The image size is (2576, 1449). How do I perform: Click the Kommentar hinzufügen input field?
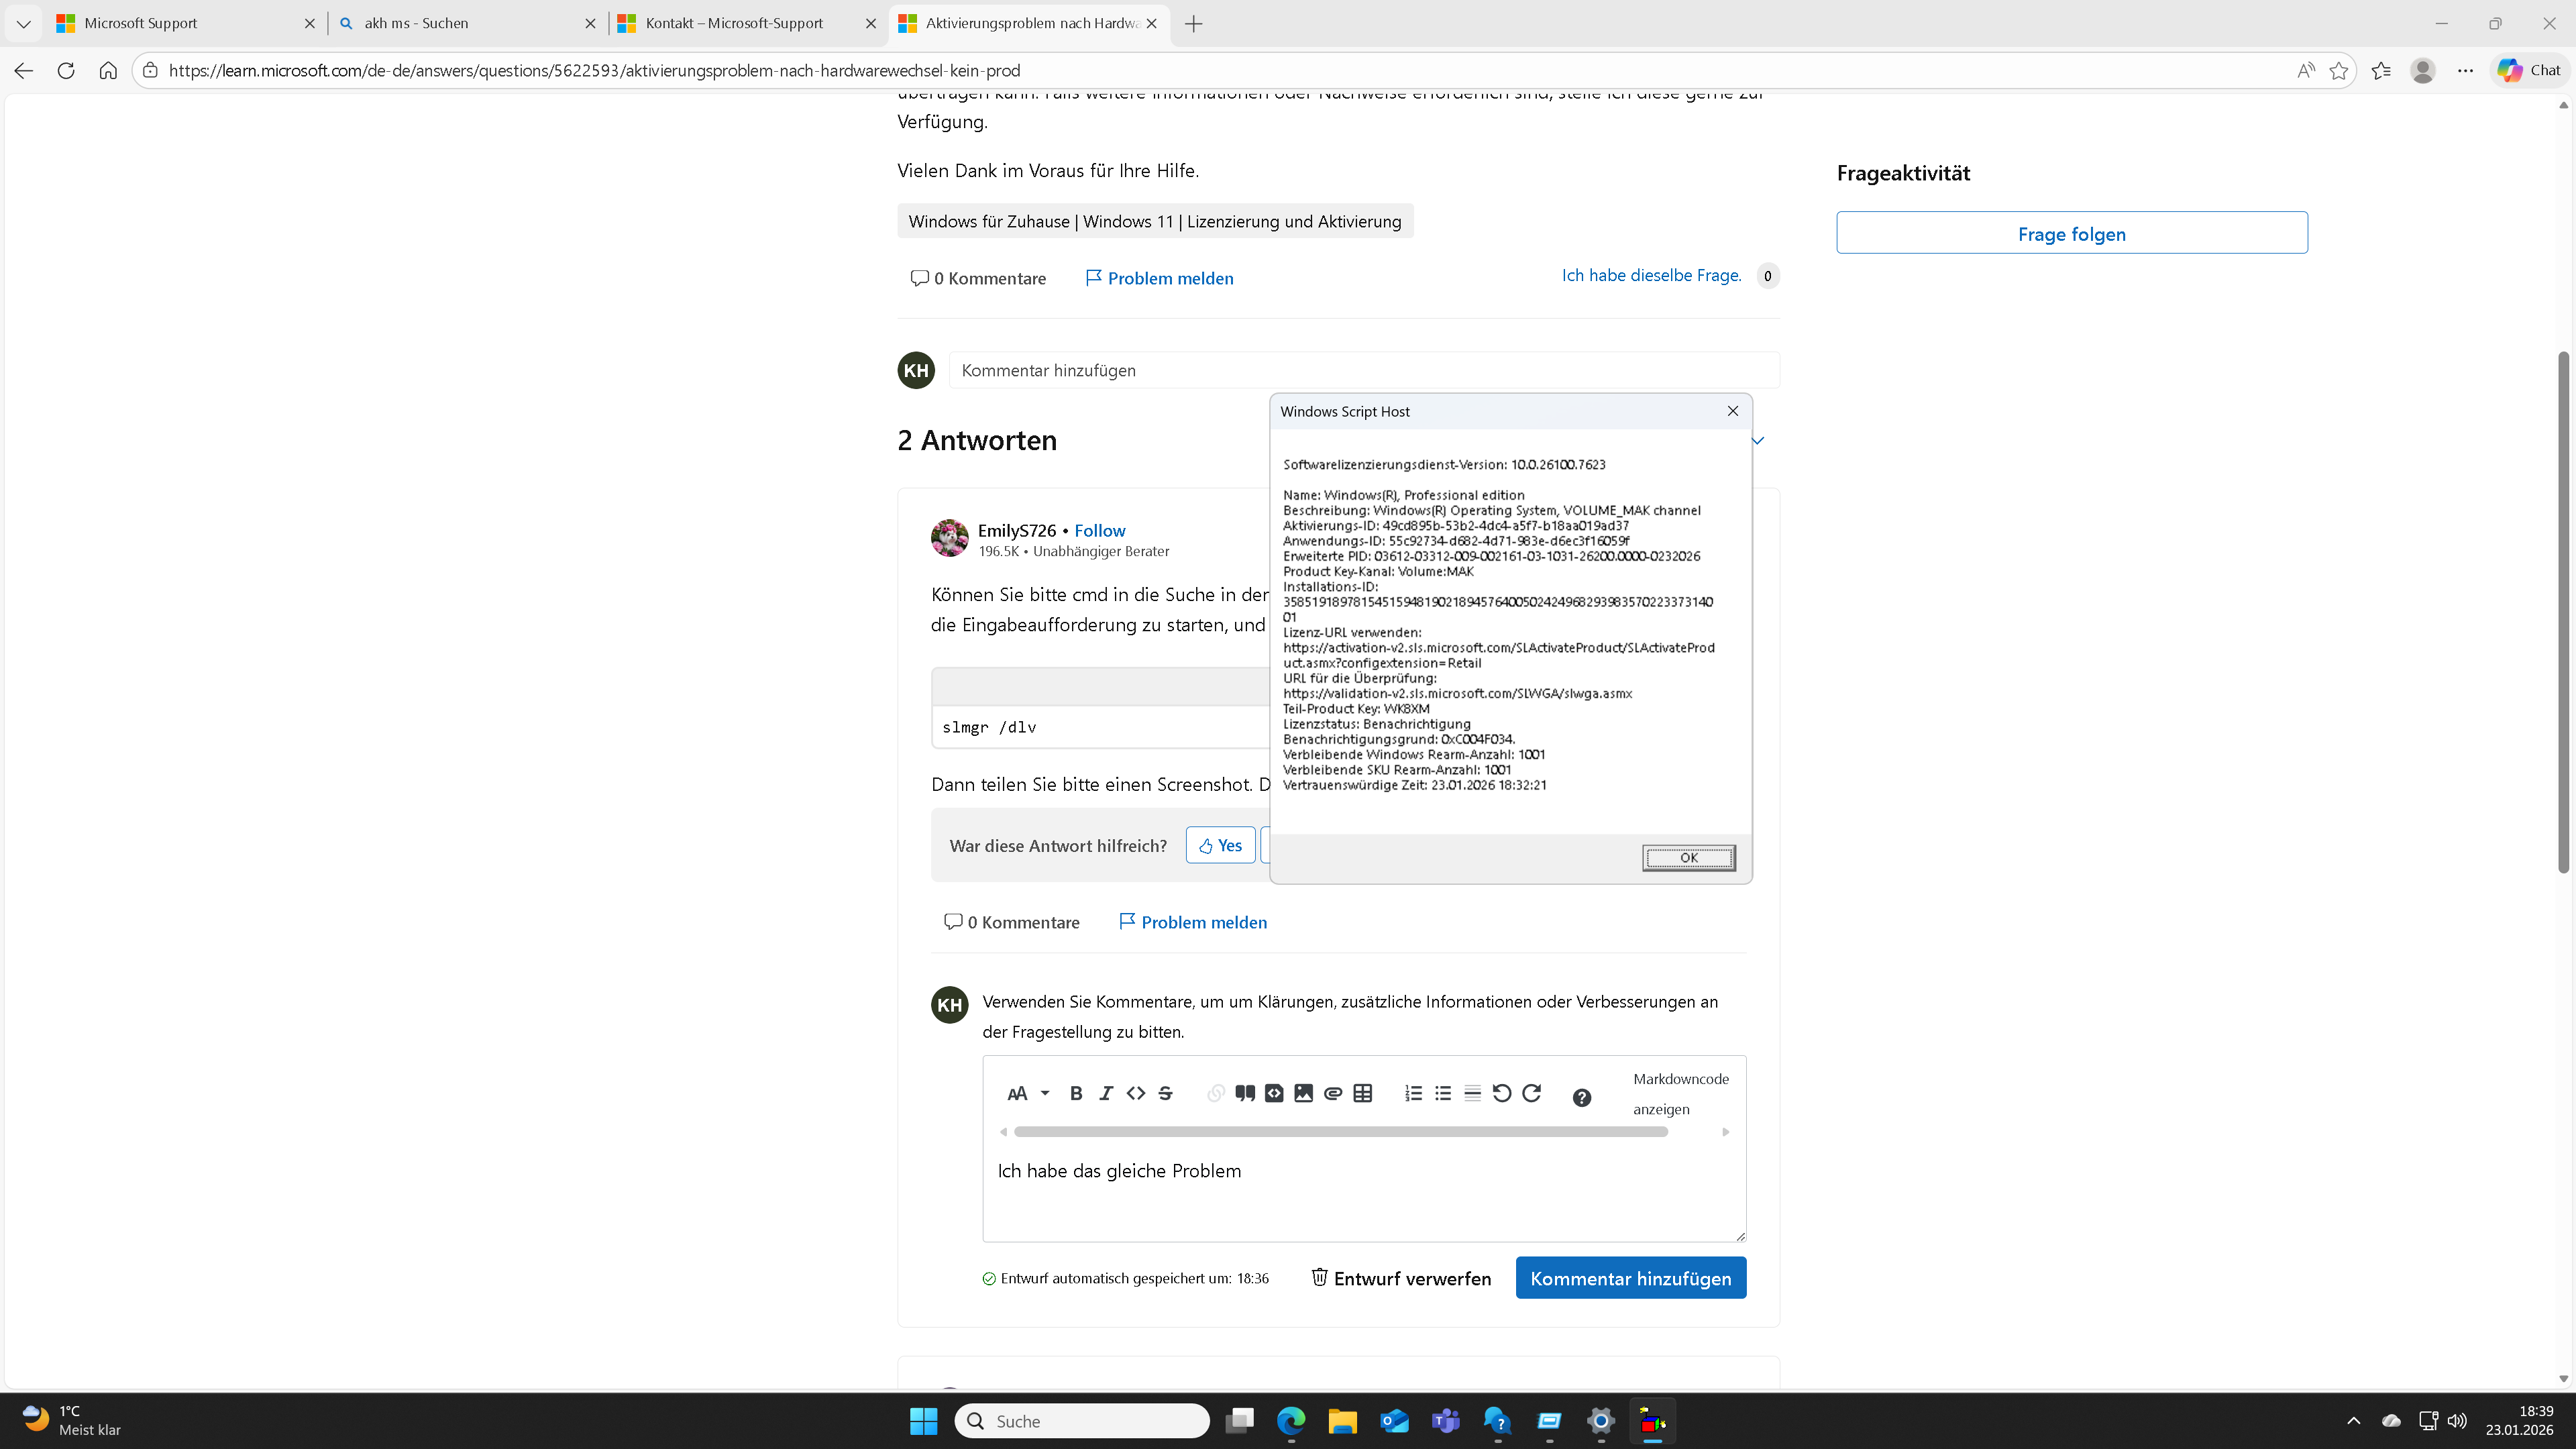click(1364, 370)
